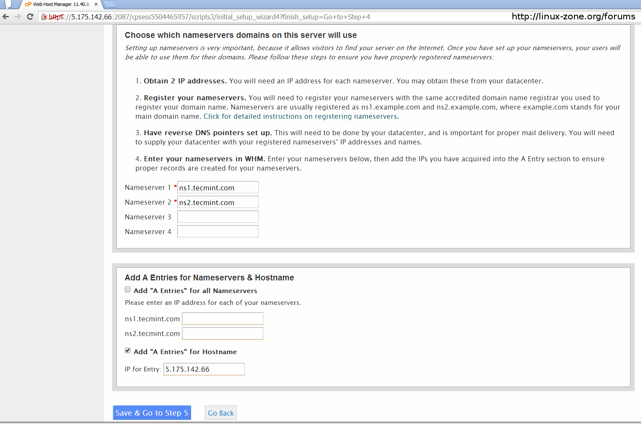Screen dimensions: 641x424
Task: Click the browser Forward arrow
Action: pyautogui.click(x=18, y=17)
